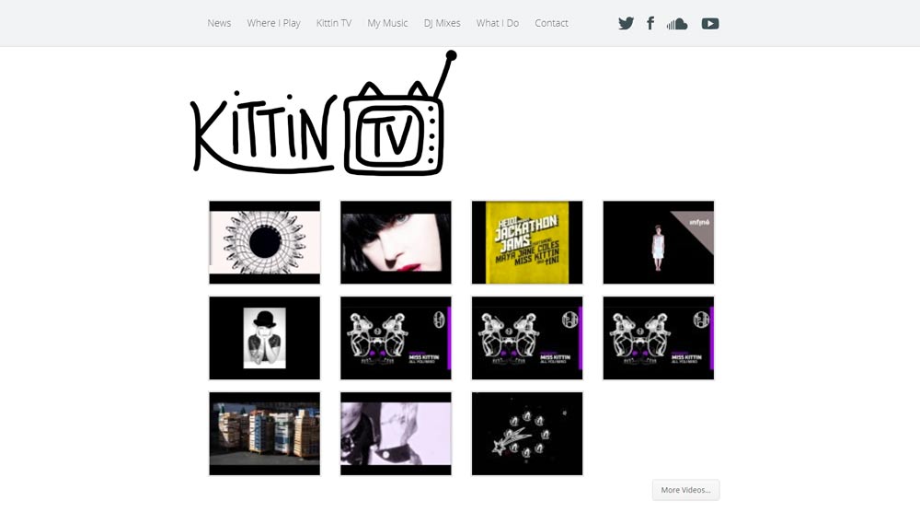Click the Kittin TV logo

[323, 113]
